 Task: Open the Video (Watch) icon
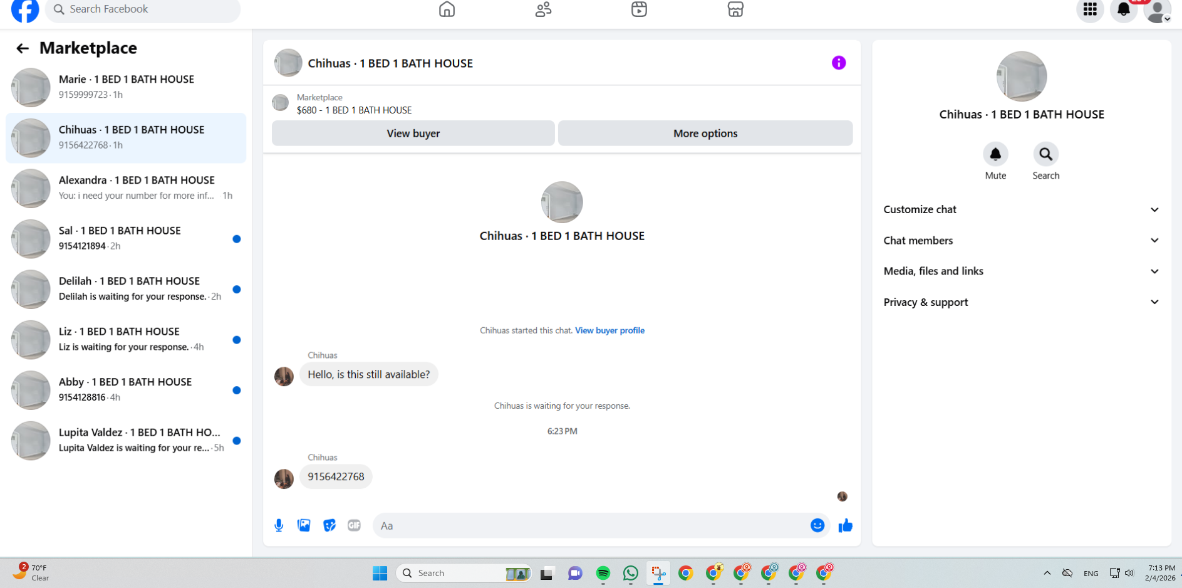(x=639, y=9)
